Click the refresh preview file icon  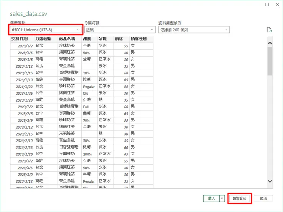click(x=269, y=30)
